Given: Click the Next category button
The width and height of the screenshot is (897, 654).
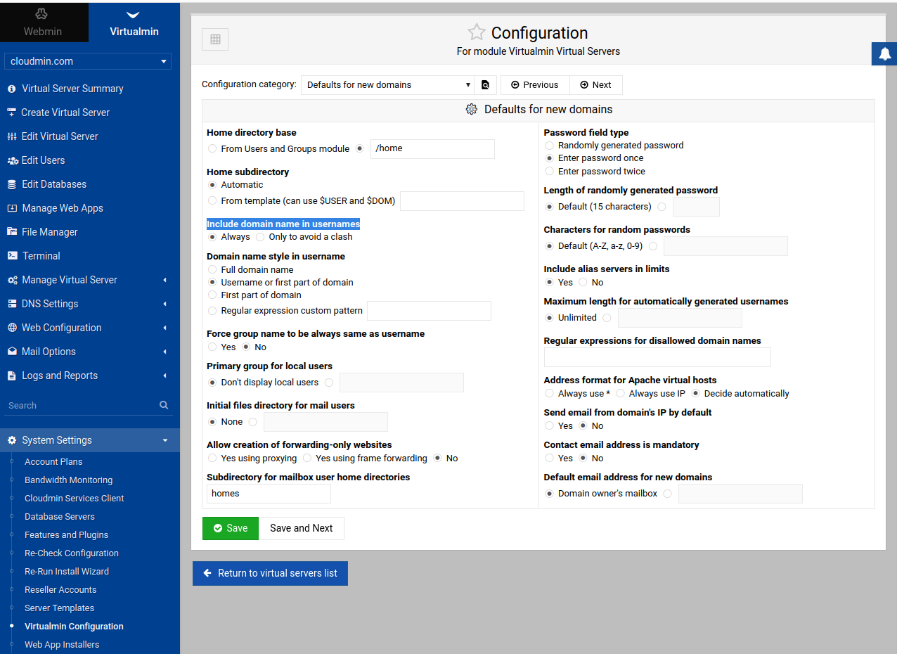Looking at the screenshot, I should click(595, 85).
